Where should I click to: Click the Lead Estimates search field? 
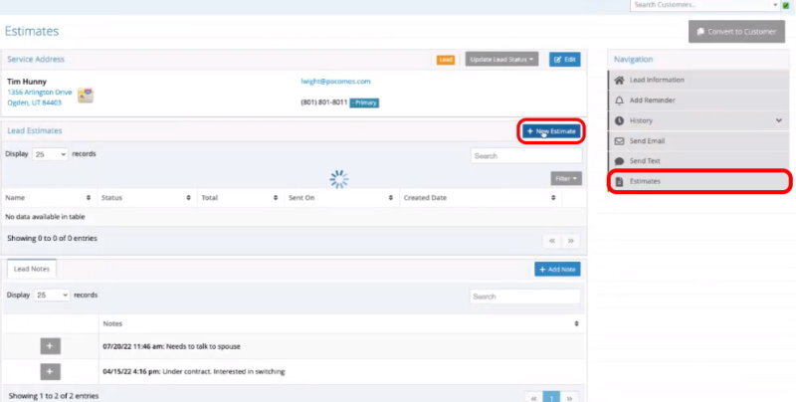[524, 156]
